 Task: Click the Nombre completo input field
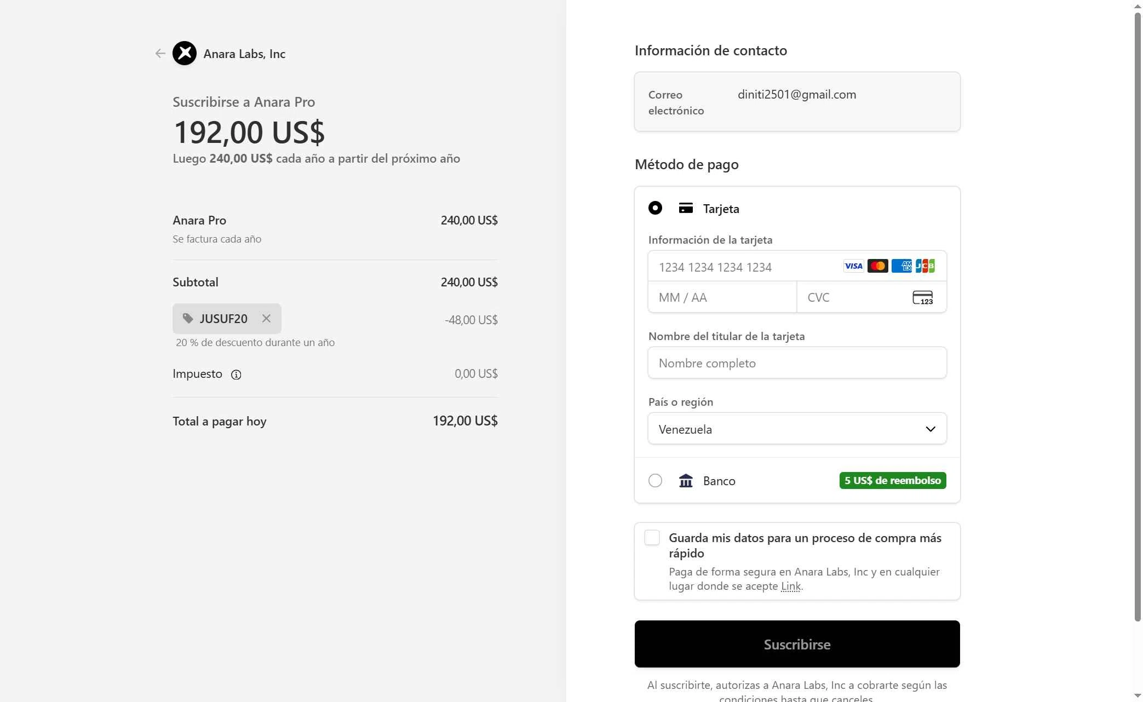click(x=797, y=362)
